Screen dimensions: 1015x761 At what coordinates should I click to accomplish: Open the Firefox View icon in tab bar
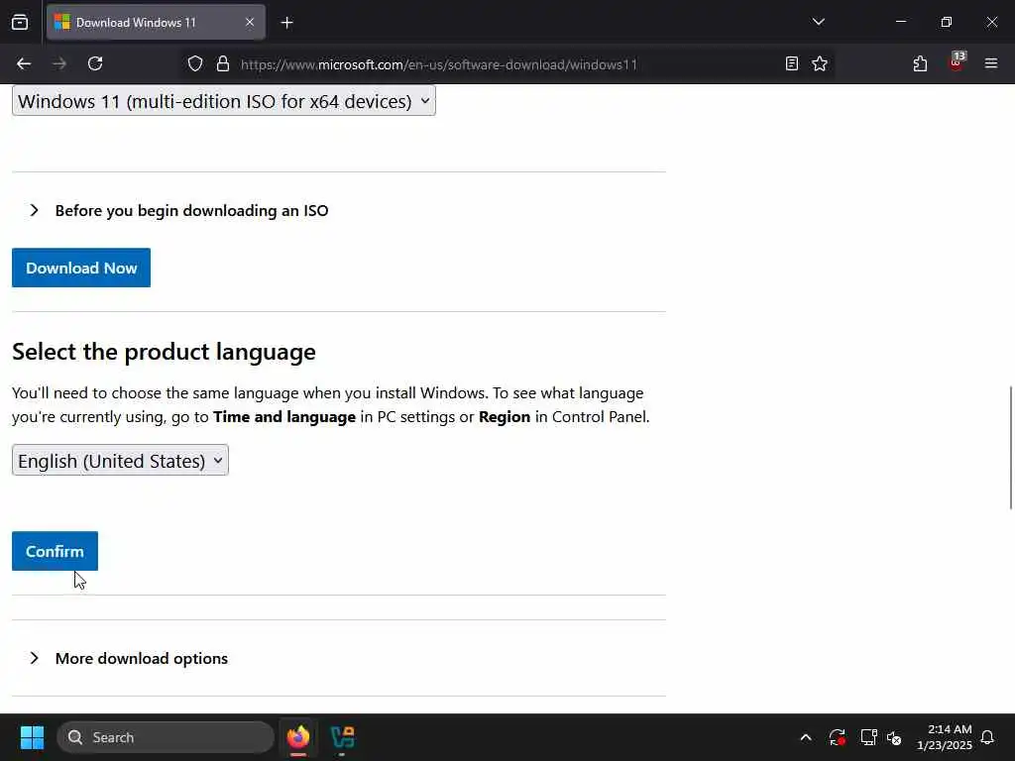click(20, 23)
